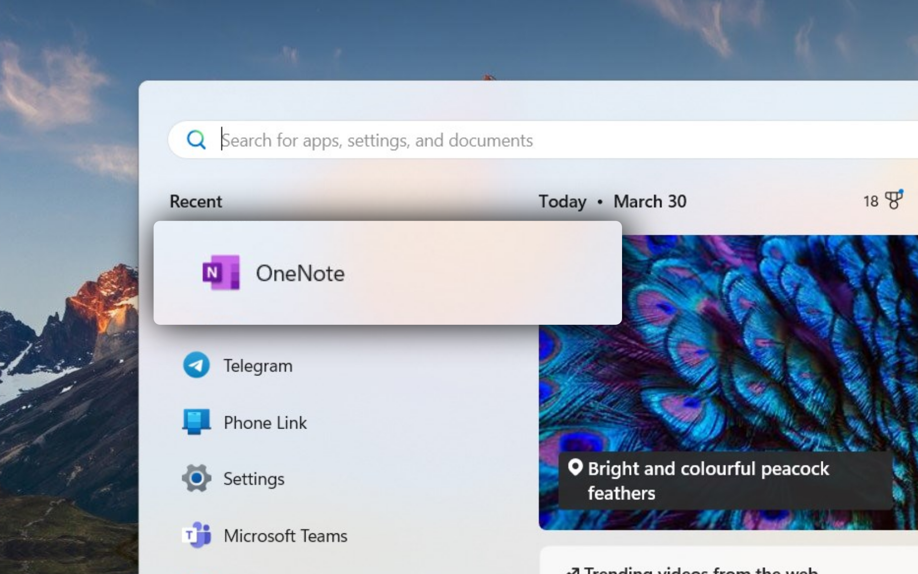Open Trending videos from the web card

pyautogui.click(x=729, y=561)
